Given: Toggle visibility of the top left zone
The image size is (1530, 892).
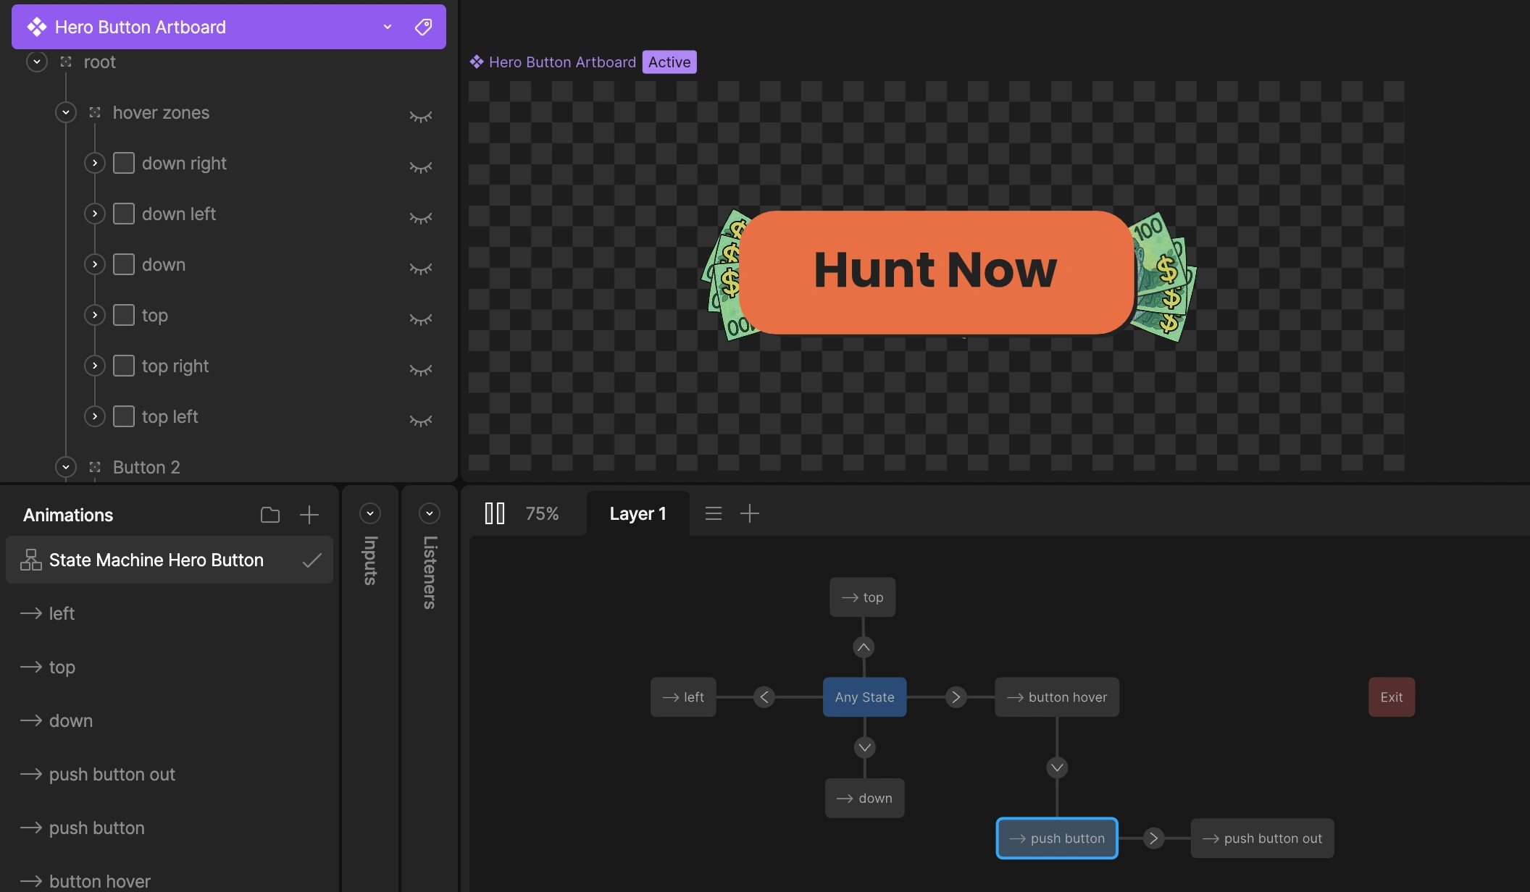Looking at the screenshot, I should (x=420, y=420).
